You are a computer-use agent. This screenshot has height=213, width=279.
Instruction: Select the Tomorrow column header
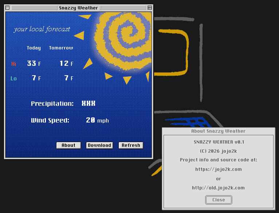pyautogui.click(x=61, y=48)
